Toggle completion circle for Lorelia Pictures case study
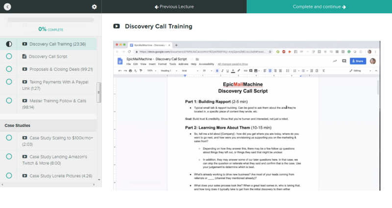This screenshot has width=392, height=208. coord(9,176)
